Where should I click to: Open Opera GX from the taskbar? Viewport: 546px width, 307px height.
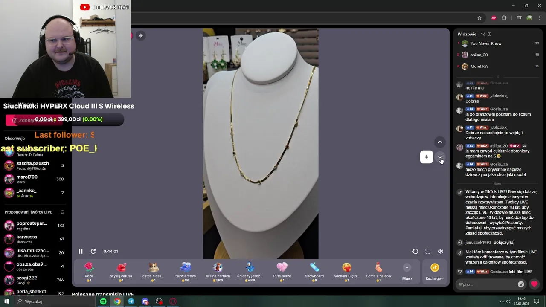(x=173, y=301)
